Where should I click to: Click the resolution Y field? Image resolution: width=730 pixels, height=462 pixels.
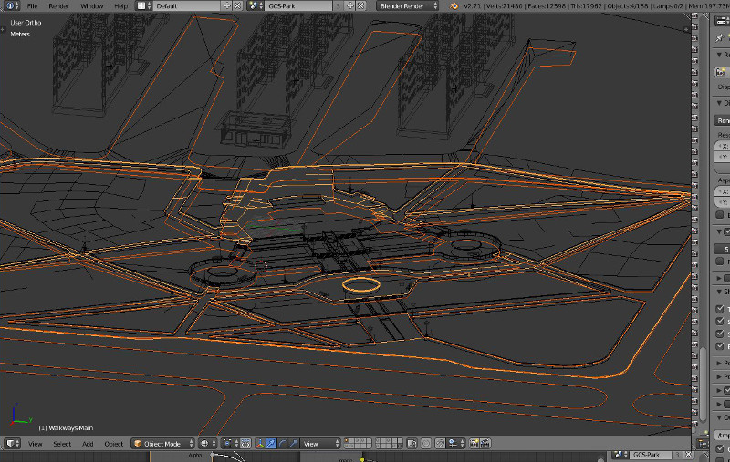pyautogui.click(x=722, y=157)
